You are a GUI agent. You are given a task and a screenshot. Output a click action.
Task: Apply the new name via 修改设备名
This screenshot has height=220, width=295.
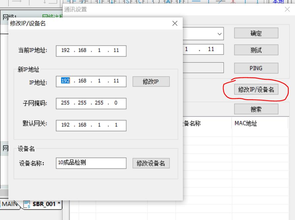point(151,163)
